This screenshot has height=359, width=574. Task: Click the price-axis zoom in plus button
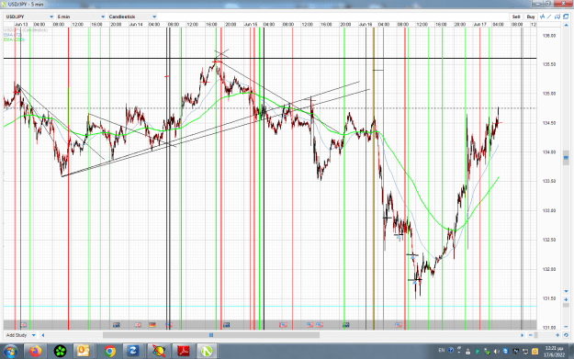coord(567,299)
